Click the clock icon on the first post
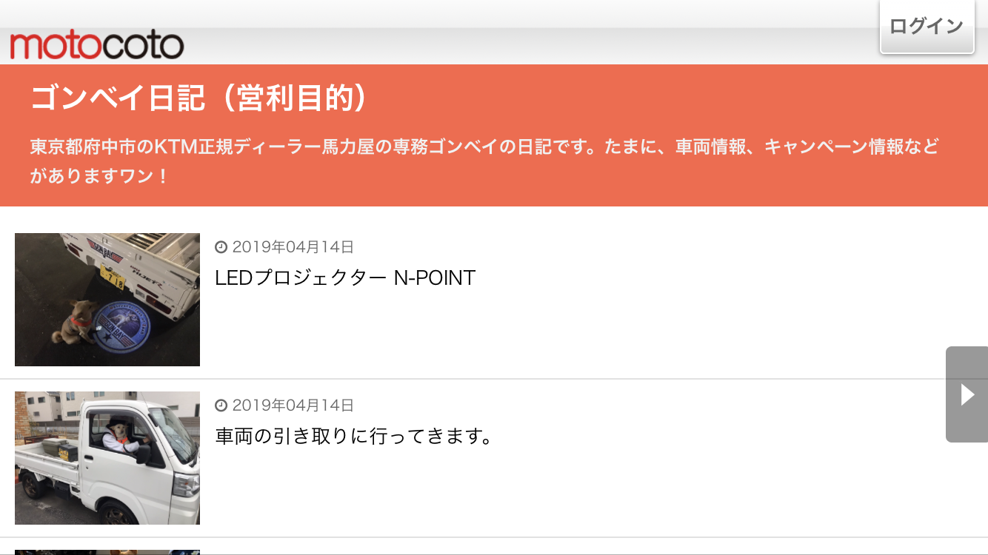This screenshot has width=988, height=555. tap(221, 247)
